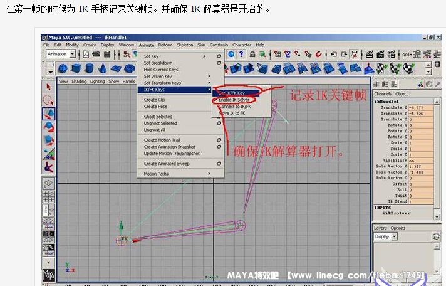Open Set Key option box
Viewport: 446px width, 286px height.
[x=219, y=56]
